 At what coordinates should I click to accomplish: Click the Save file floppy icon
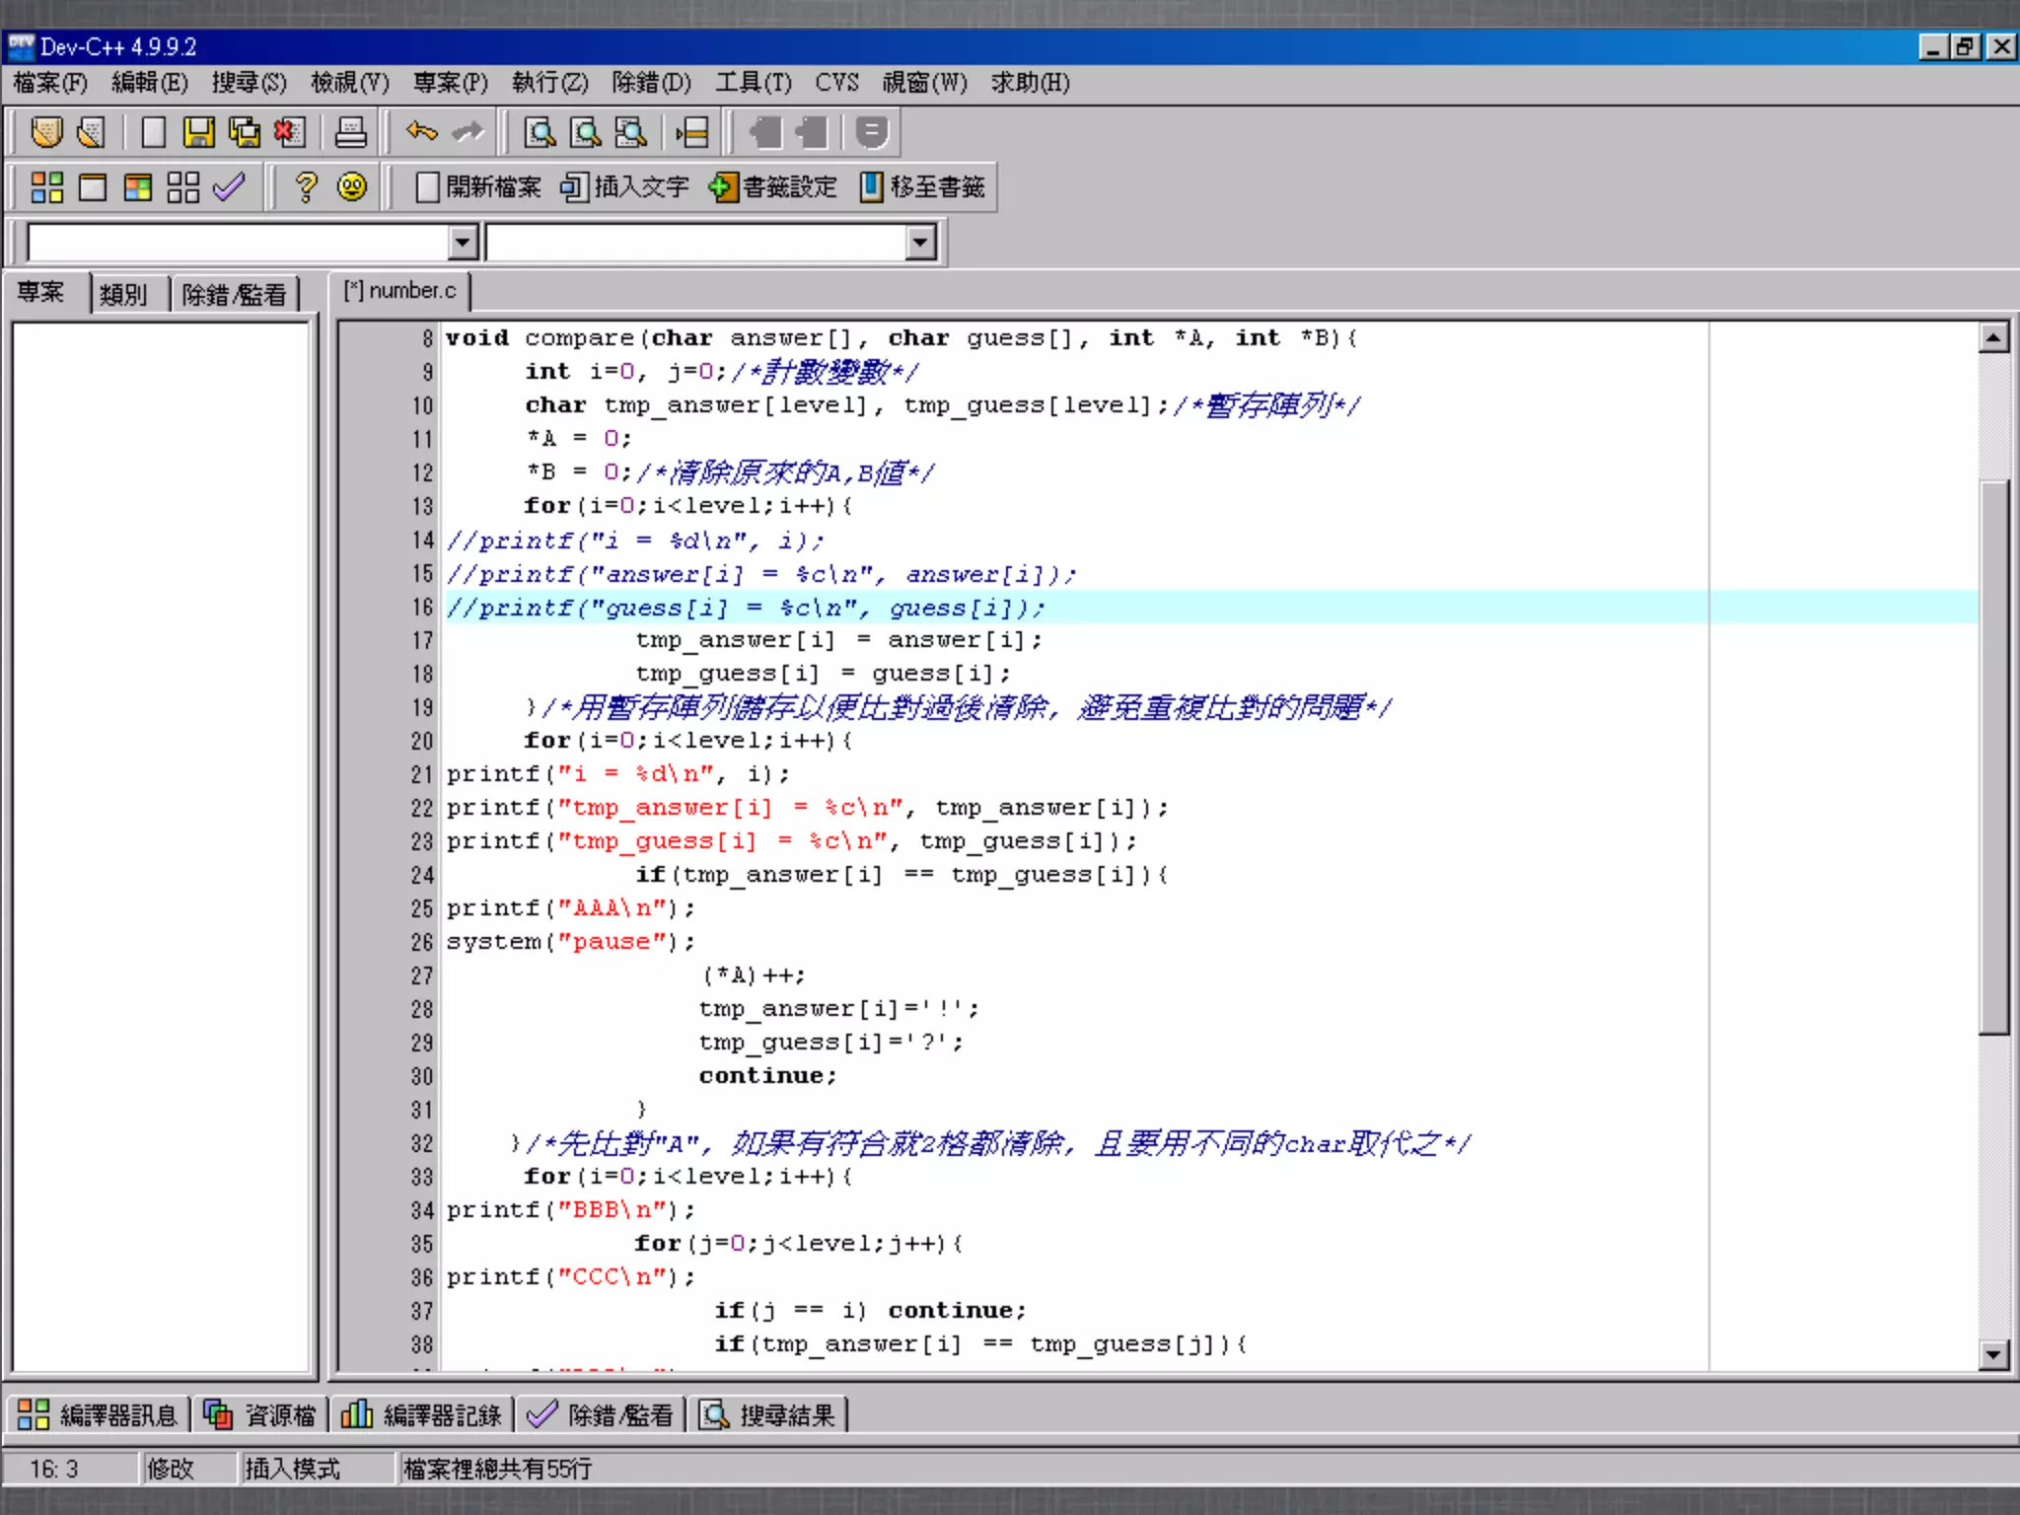[198, 132]
